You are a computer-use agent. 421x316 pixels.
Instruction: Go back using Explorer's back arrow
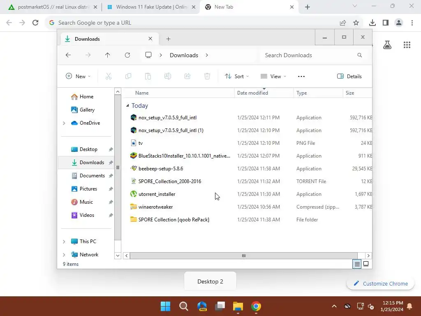click(68, 55)
